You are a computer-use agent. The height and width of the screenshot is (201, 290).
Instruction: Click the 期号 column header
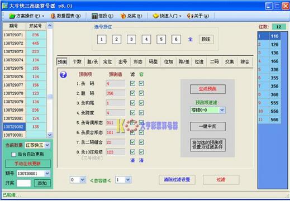coord(14,26)
